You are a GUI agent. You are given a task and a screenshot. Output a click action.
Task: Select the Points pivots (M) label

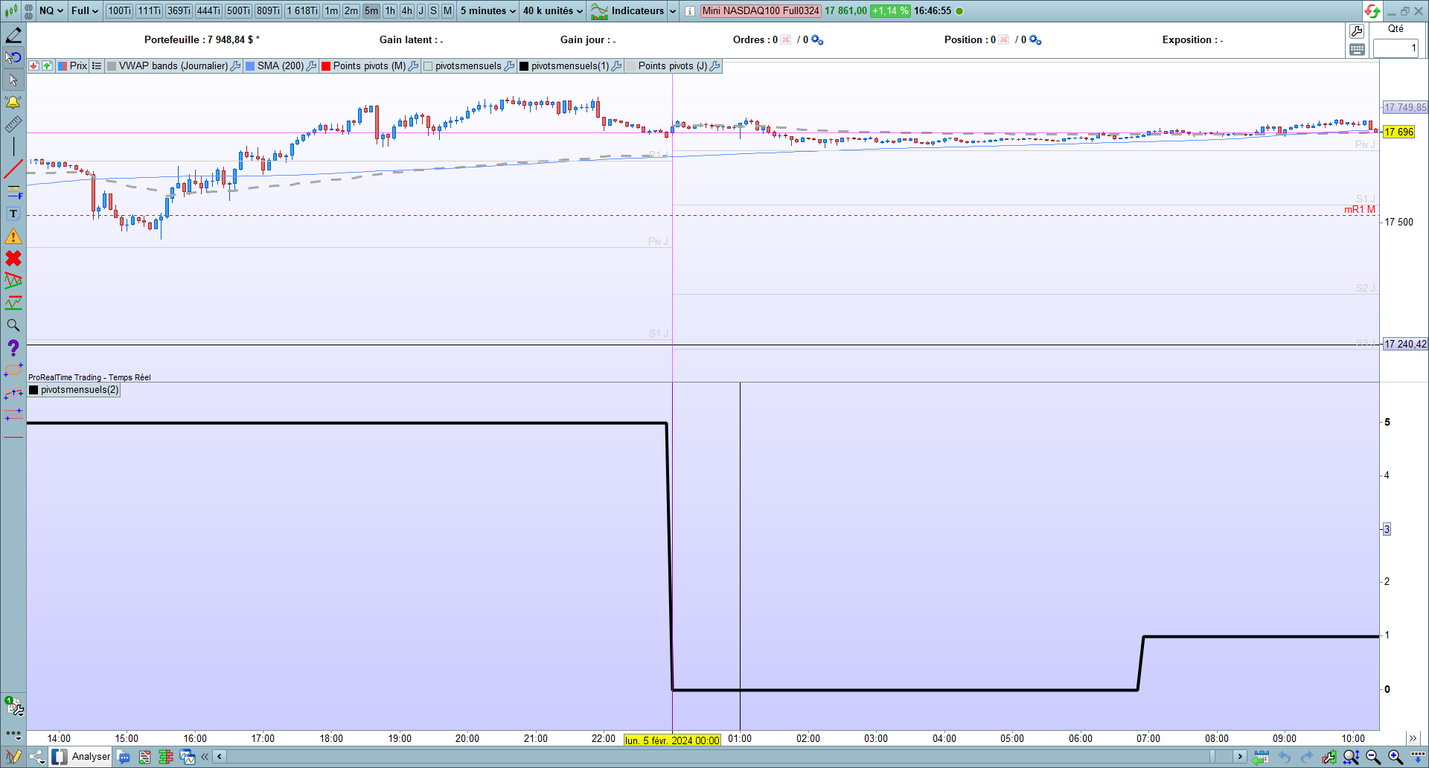[x=369, y=66]
